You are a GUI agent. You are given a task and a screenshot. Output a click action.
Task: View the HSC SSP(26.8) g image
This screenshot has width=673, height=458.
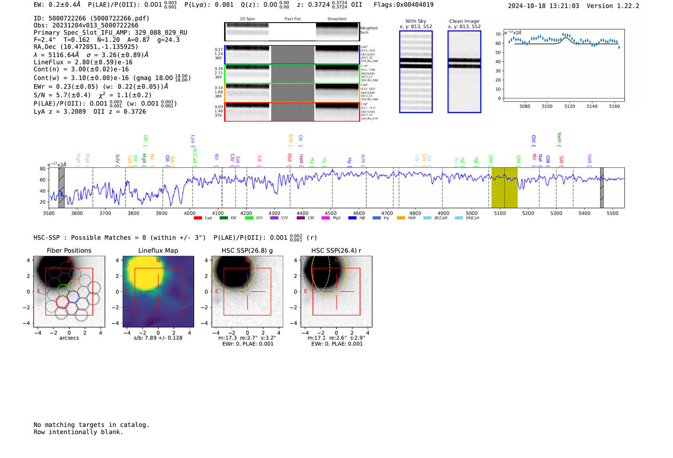247,292
